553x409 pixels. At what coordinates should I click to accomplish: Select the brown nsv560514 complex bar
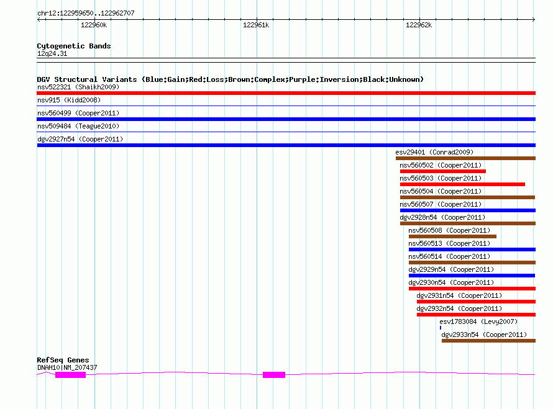coord(472,263)
